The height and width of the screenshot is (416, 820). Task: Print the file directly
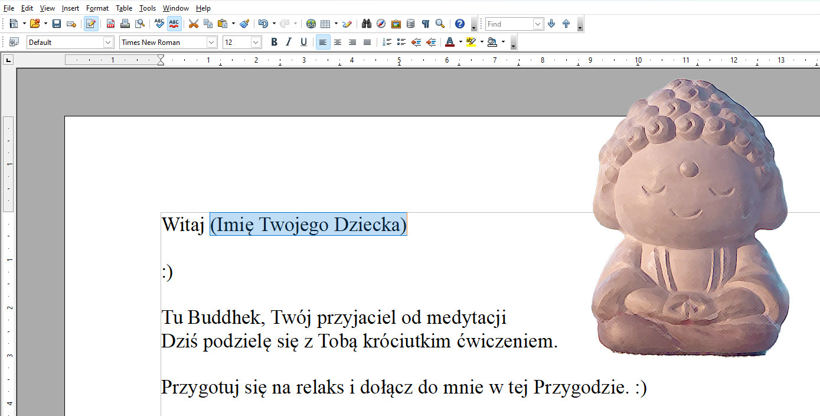(x=125, y=24)
